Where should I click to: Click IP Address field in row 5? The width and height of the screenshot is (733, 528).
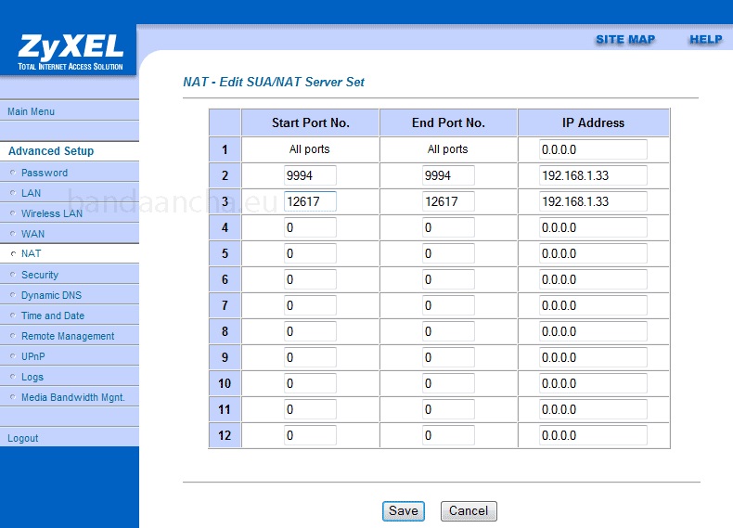(593, 253)
